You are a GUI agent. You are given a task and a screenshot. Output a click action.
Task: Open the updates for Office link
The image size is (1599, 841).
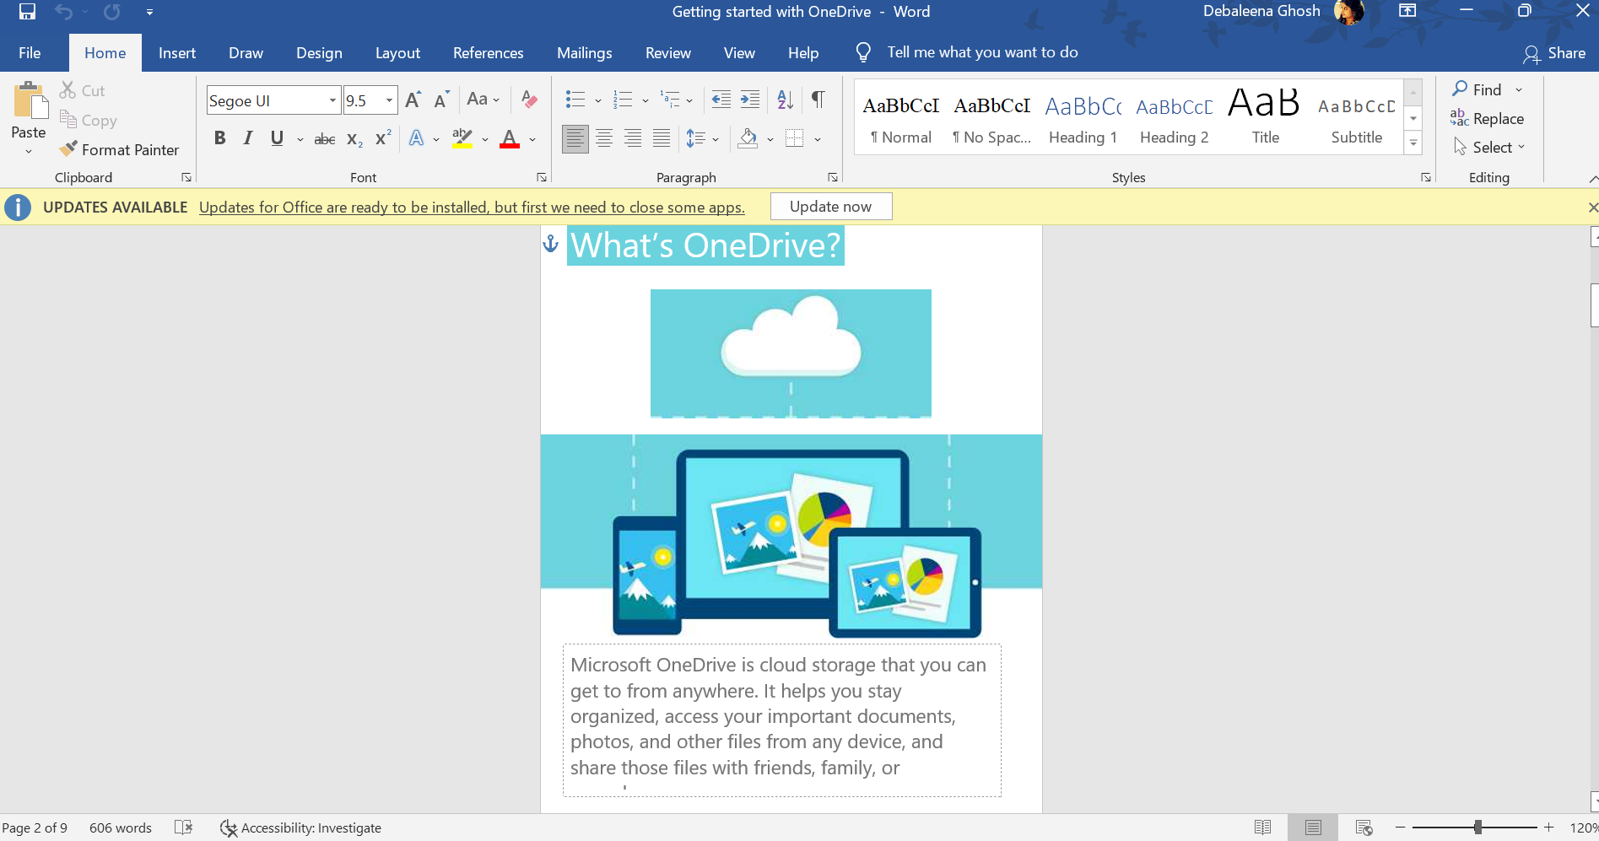(472, 208)
